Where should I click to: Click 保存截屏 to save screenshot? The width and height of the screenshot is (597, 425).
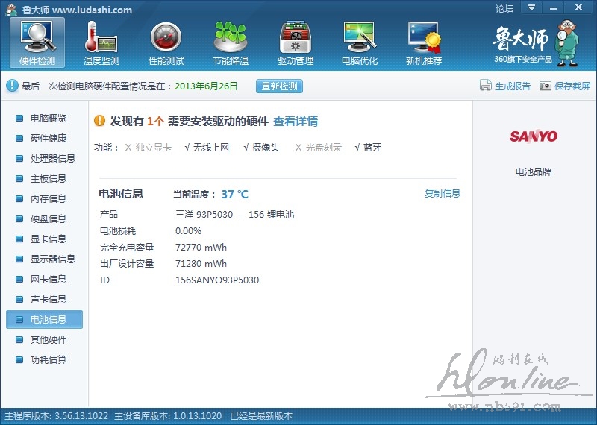pyautogui.click(x=572, y=86)
